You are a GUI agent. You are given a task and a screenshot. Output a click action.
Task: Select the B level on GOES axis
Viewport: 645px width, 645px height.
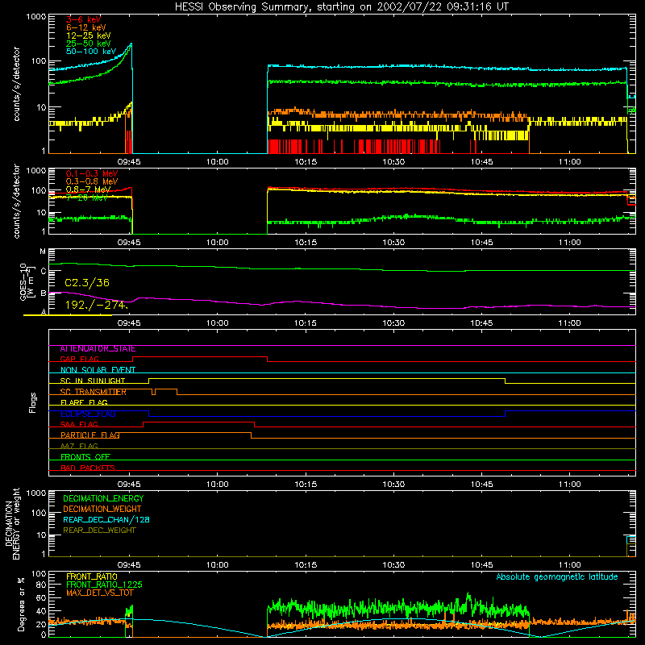[44, 293]
